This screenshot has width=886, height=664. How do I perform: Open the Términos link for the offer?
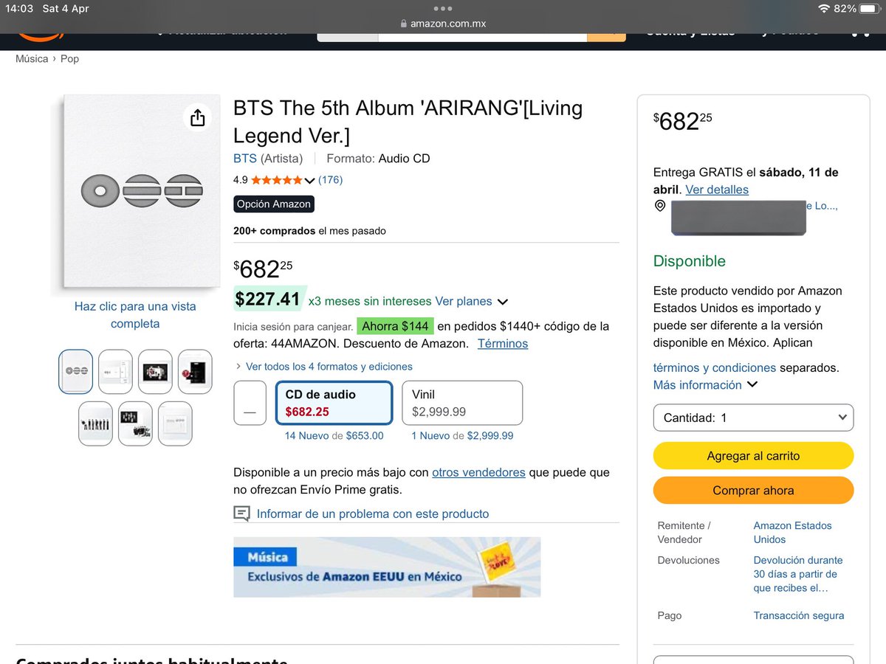(x=503, y=344)
